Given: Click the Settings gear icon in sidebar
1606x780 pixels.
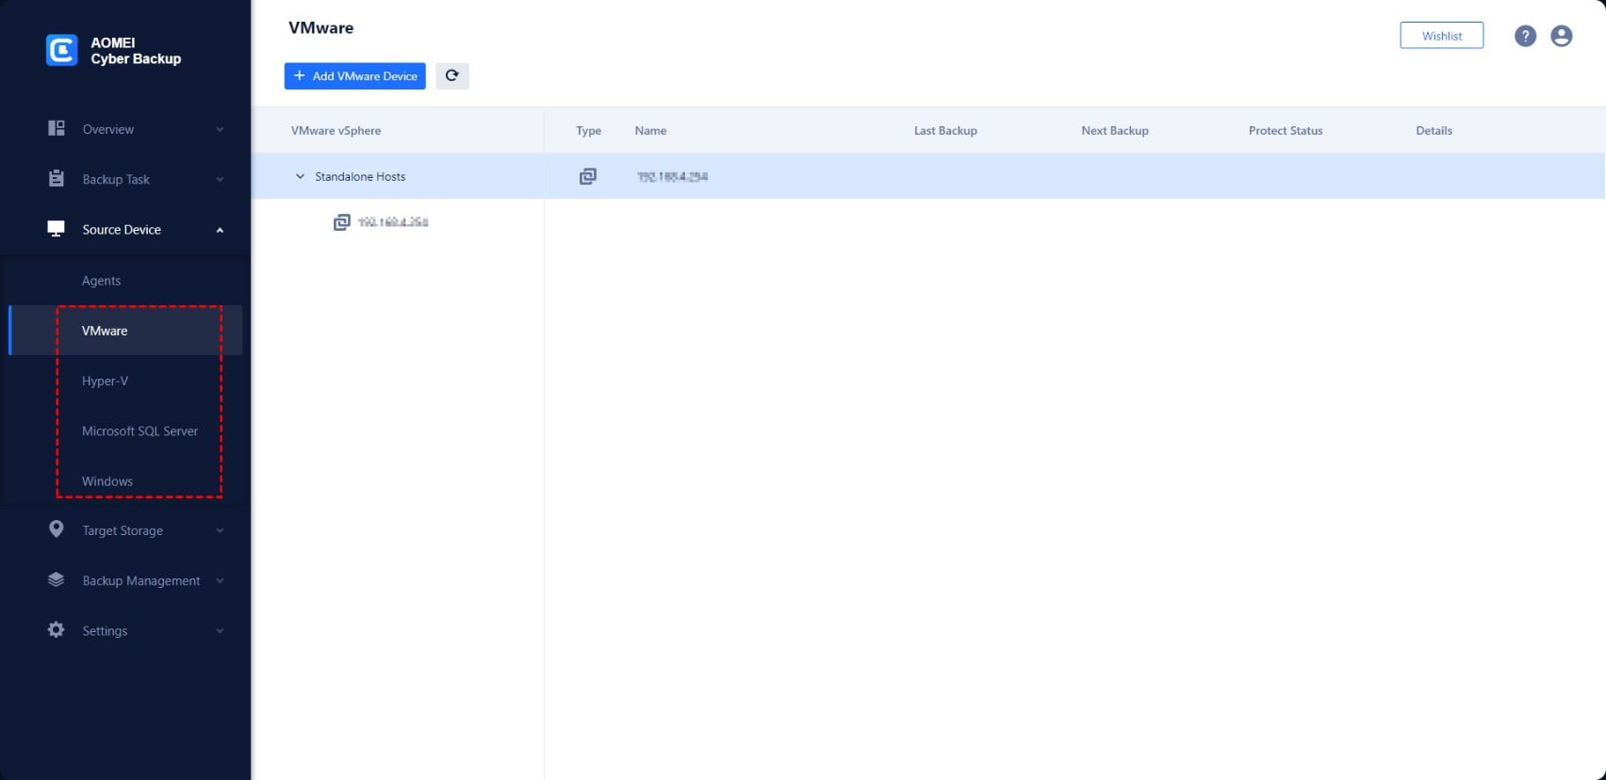Looking at the screenshot, I should click(x=57, y=630).
